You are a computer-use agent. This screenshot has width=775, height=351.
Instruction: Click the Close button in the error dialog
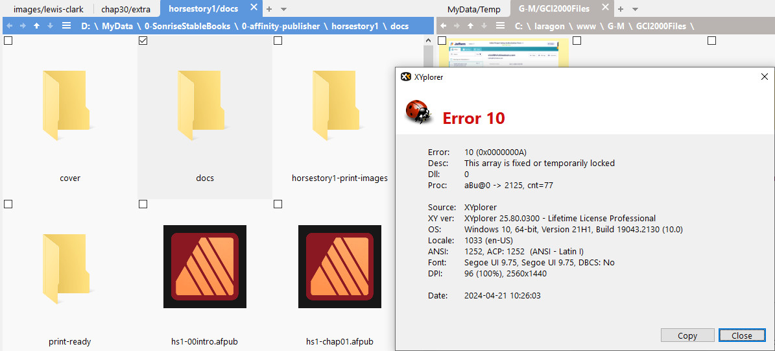click(742, 335)
